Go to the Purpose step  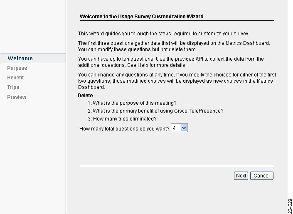17,68
